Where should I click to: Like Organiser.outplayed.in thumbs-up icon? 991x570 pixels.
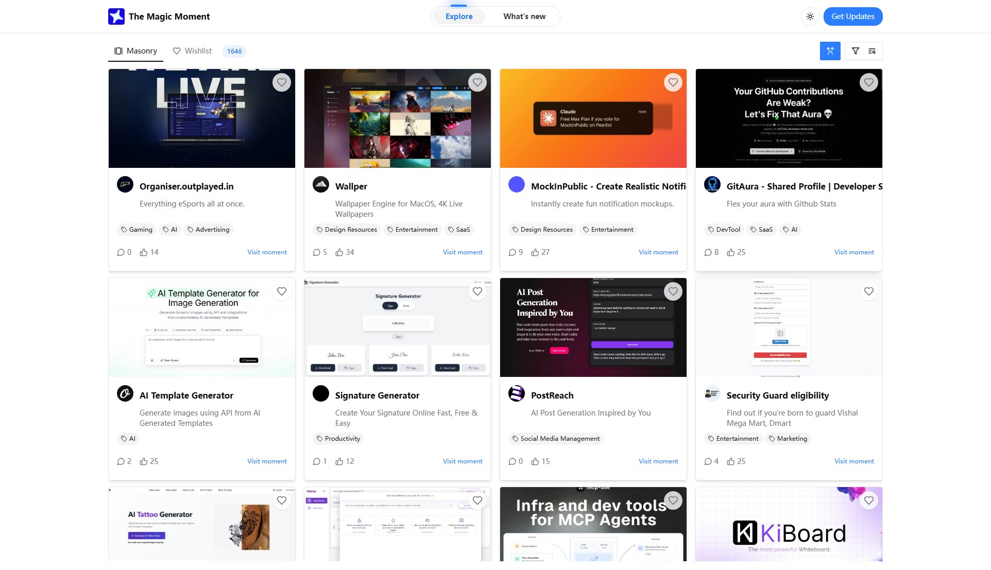pos(144,252)
